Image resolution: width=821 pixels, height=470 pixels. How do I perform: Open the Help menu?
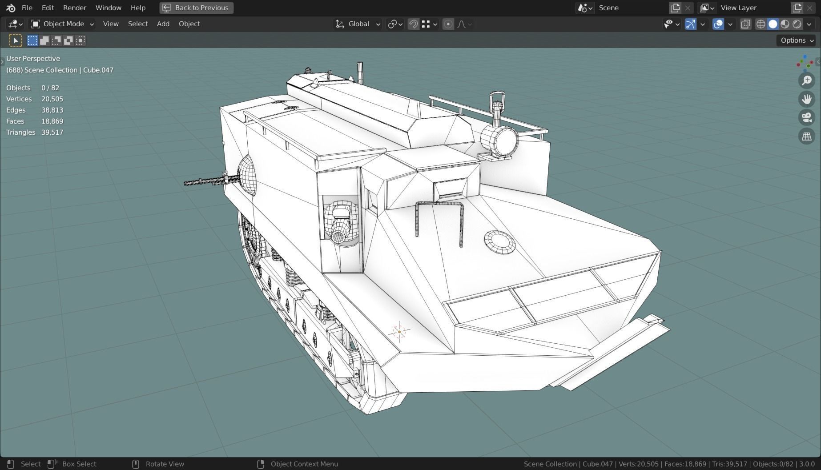click(138, 8)
